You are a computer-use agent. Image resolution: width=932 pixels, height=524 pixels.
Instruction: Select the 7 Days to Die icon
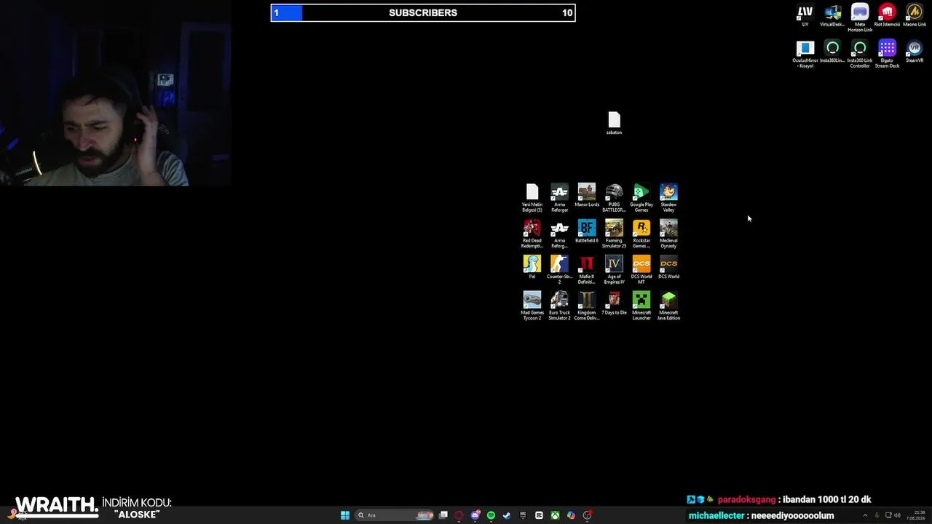pos(614,303)
